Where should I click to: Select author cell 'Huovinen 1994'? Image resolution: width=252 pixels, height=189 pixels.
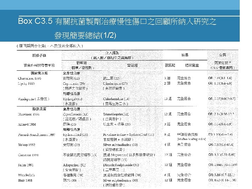pos(29,114)
